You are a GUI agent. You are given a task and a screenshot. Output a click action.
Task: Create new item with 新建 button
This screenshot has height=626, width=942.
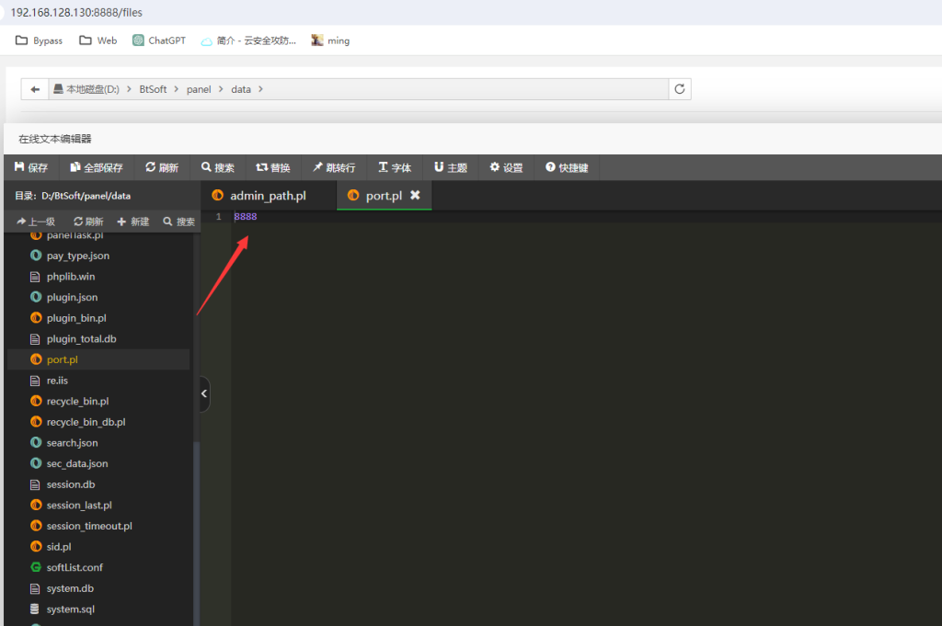(133, 222)
